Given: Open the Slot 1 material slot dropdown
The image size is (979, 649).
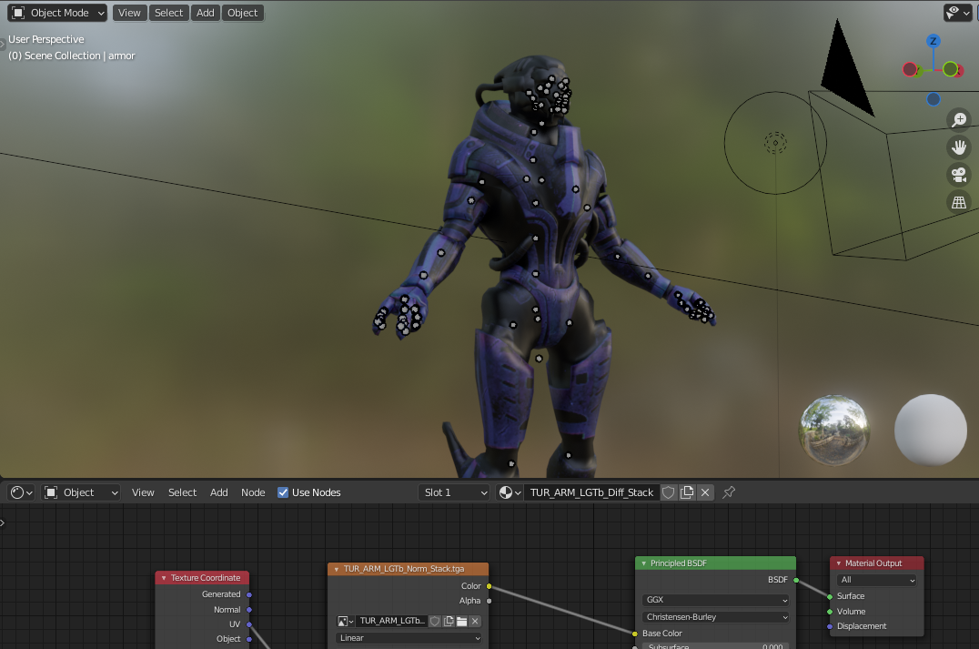Looking at the screenshot, I should (454, 492).
